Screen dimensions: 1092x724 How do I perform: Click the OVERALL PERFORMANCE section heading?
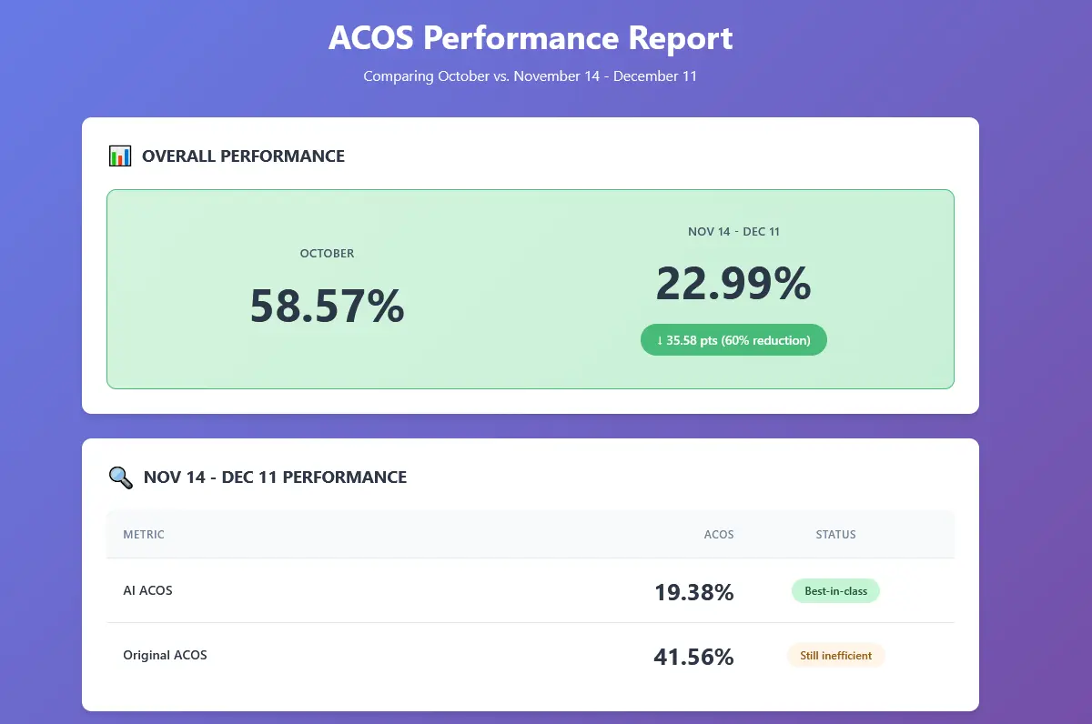pyautogui.click(x=243, y=156)
